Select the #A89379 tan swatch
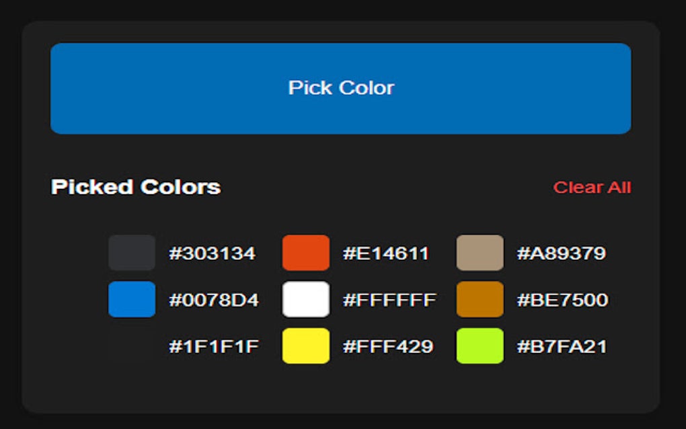686x429 pixels. (480, 253)
